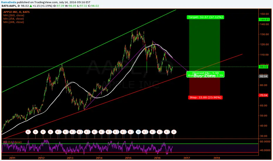Click the 2015 time axis label

tap(128, 158)
